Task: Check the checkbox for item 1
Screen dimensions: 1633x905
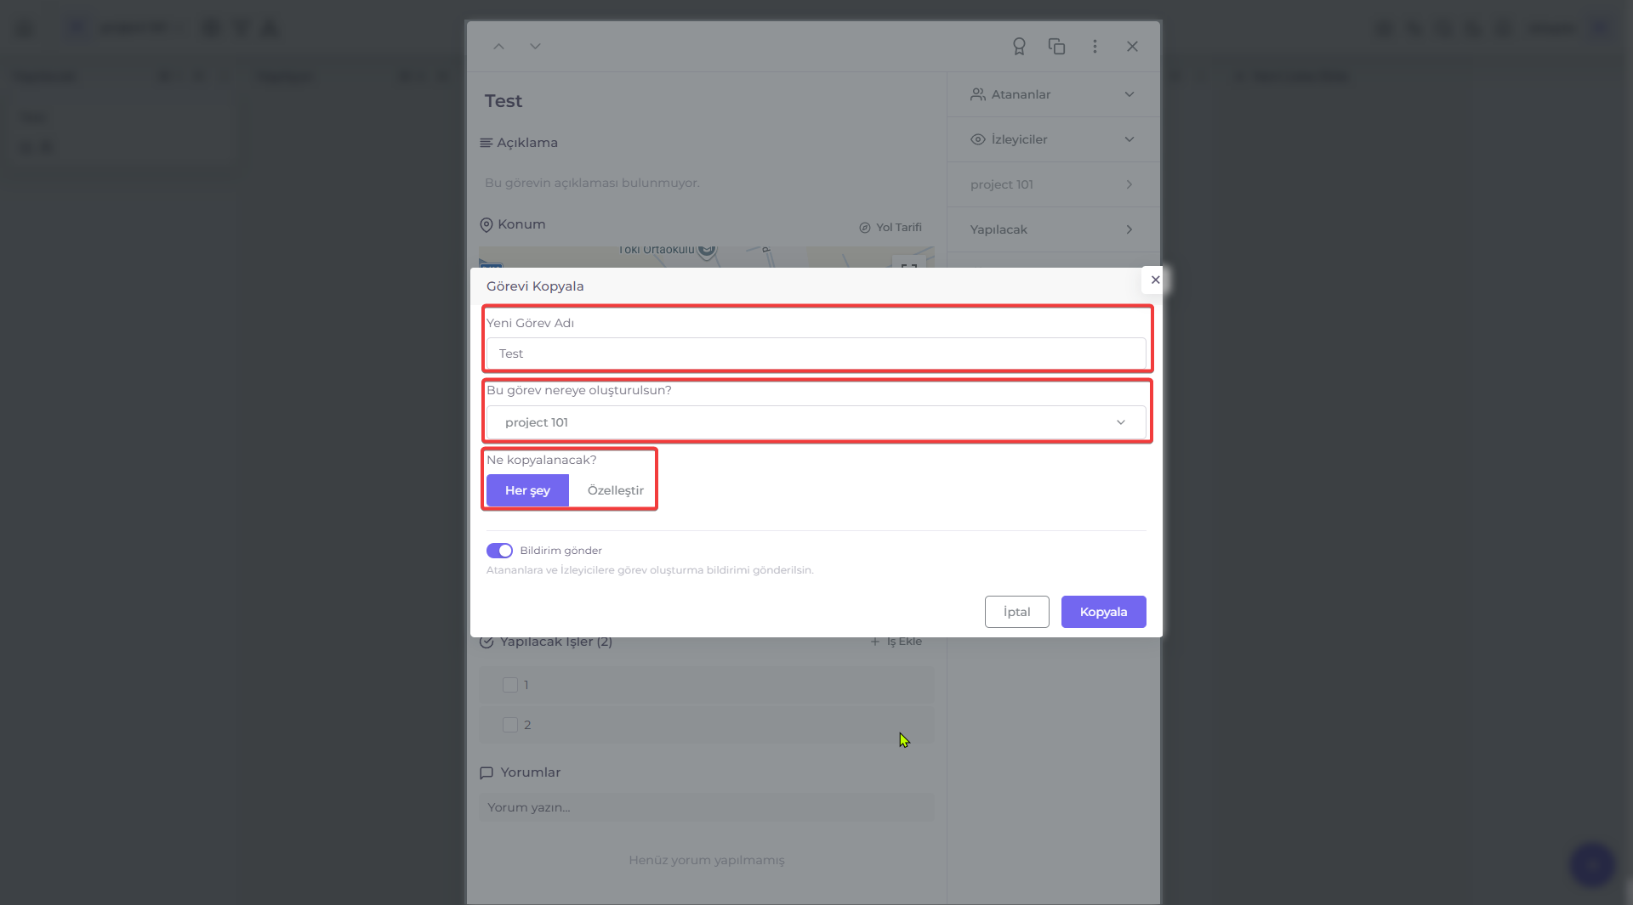Action: 510,685
